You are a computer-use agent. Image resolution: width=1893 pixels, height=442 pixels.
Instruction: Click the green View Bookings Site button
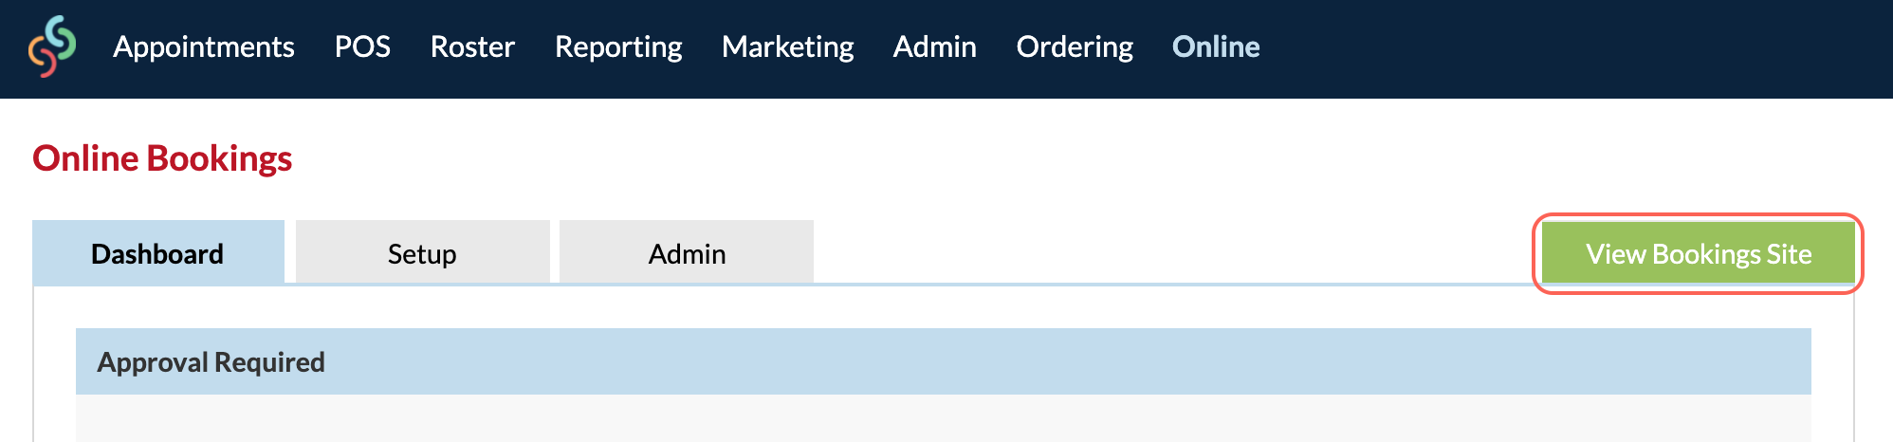pos(1698,253)
